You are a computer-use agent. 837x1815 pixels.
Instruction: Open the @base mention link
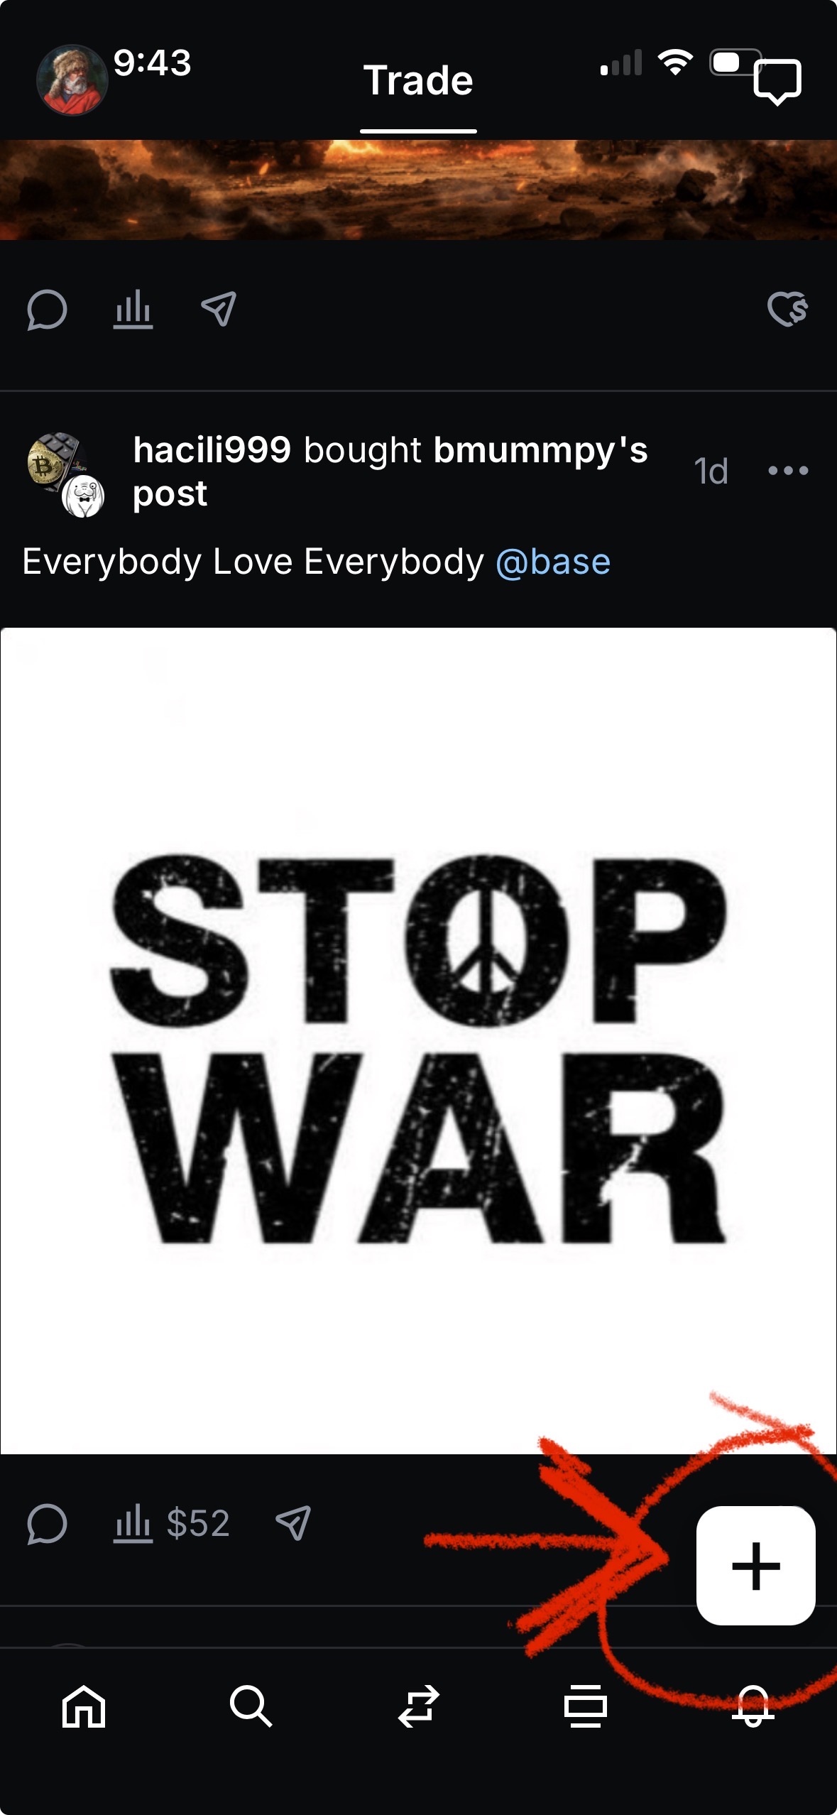[553, 562]
